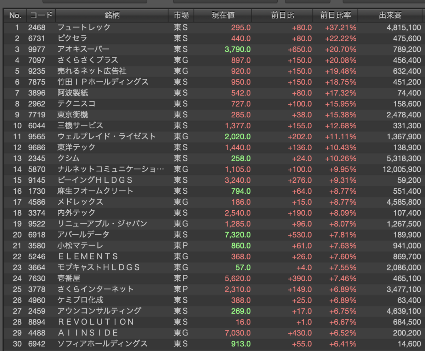425x351 pixels.
Task: Click the +530.0 price change
Action: 300,234
